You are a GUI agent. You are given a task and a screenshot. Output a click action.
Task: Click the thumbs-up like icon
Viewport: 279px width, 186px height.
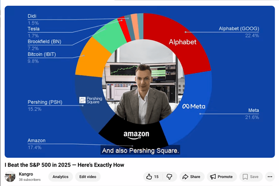149,177
